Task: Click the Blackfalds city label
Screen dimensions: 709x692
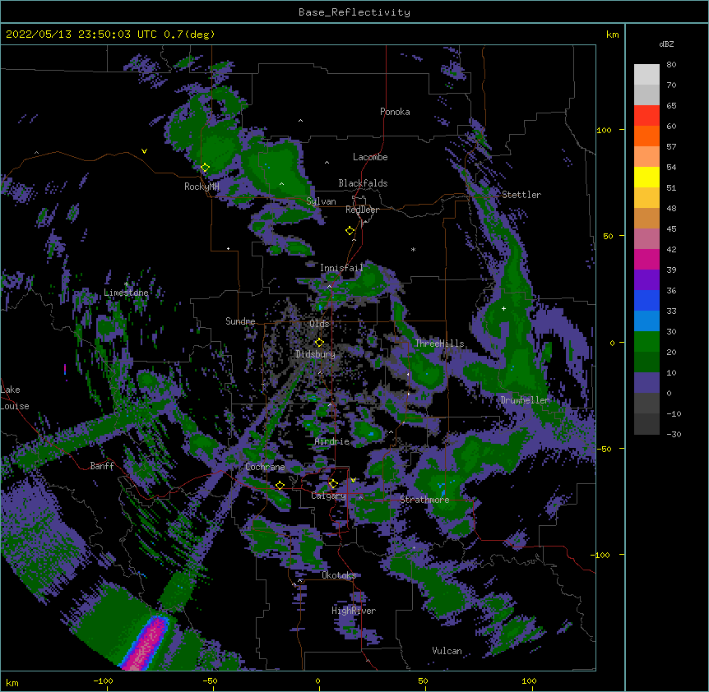Action: [x=363, y=183]
